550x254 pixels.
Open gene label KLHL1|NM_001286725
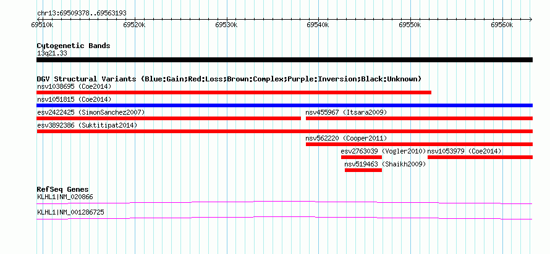(x=70, y=212)
